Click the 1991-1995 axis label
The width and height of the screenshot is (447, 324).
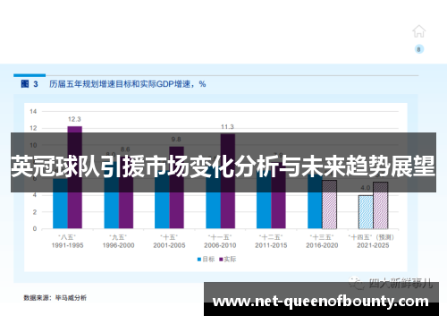(67, 245)
